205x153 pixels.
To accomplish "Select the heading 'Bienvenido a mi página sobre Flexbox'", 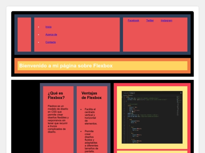I will (x=66, y=66).
